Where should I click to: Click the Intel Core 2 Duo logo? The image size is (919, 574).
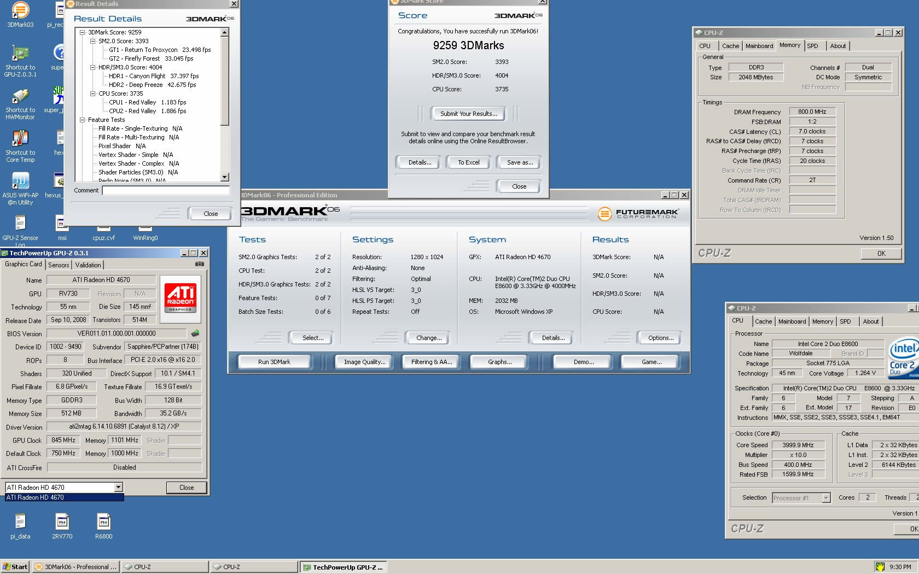click(904, 358)
